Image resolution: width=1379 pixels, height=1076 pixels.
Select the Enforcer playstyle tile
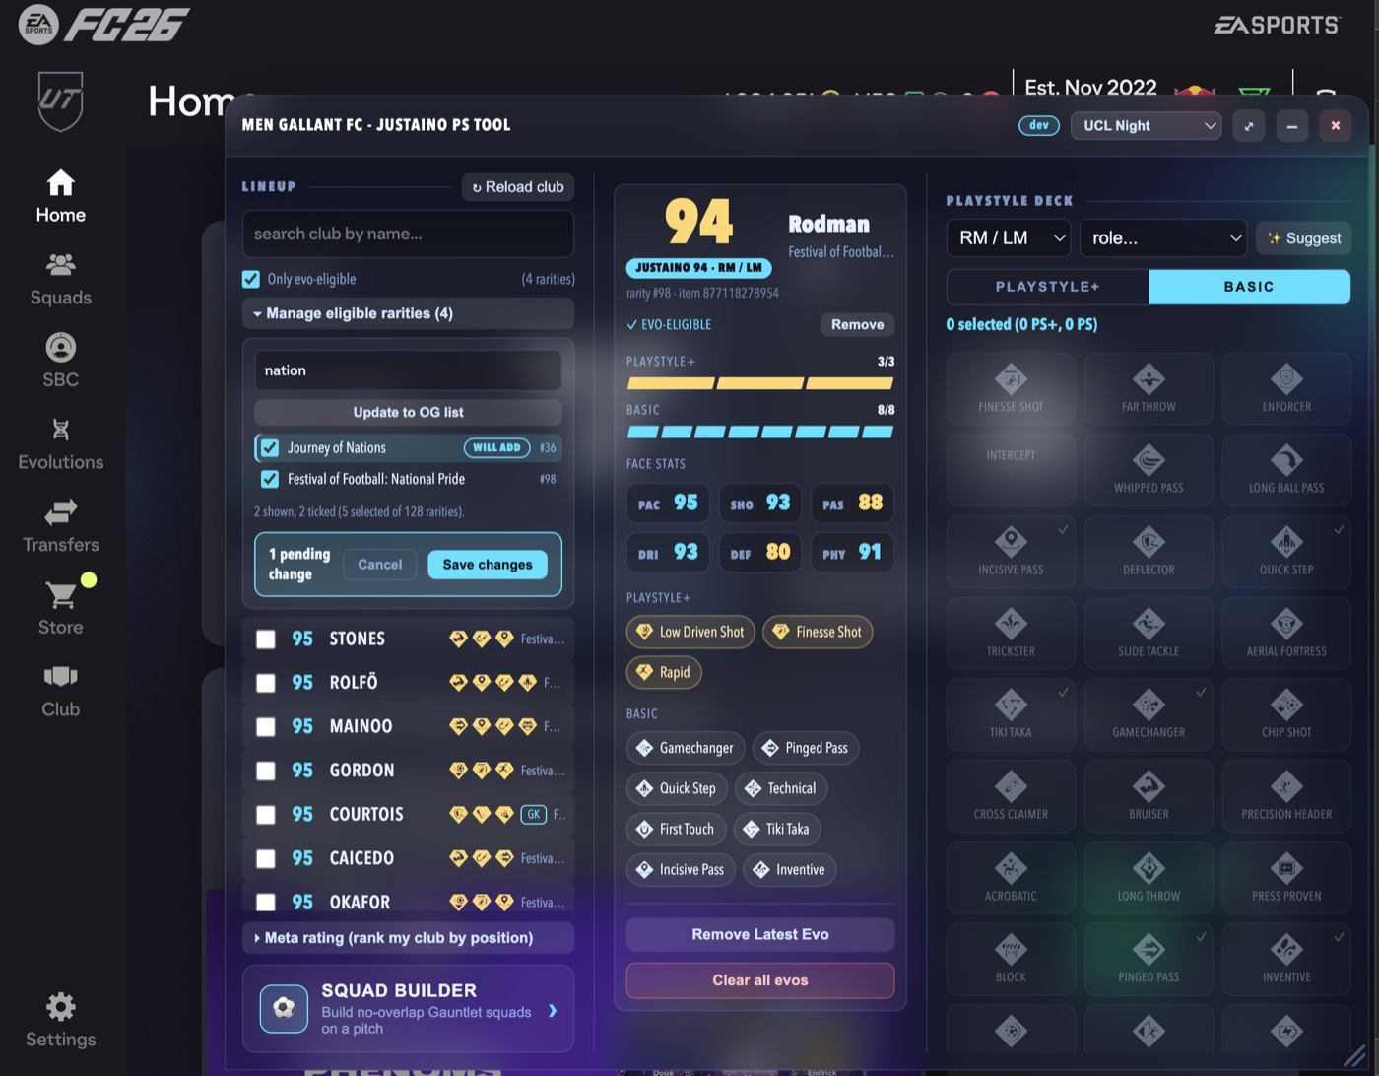tap(1286, 389)
